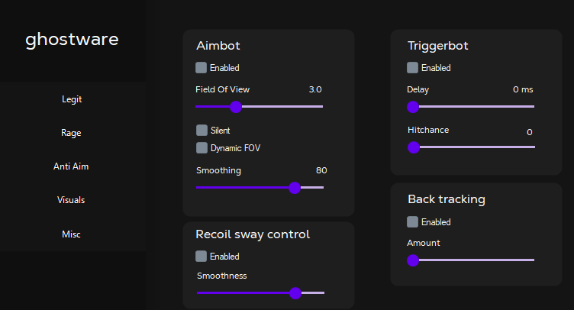Click the Back tracking Amount slider handle

point(414,260)
